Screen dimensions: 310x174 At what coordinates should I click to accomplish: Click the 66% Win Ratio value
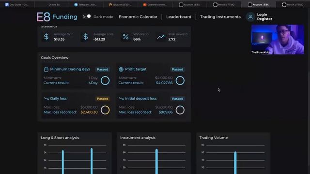tap(137, 39)
